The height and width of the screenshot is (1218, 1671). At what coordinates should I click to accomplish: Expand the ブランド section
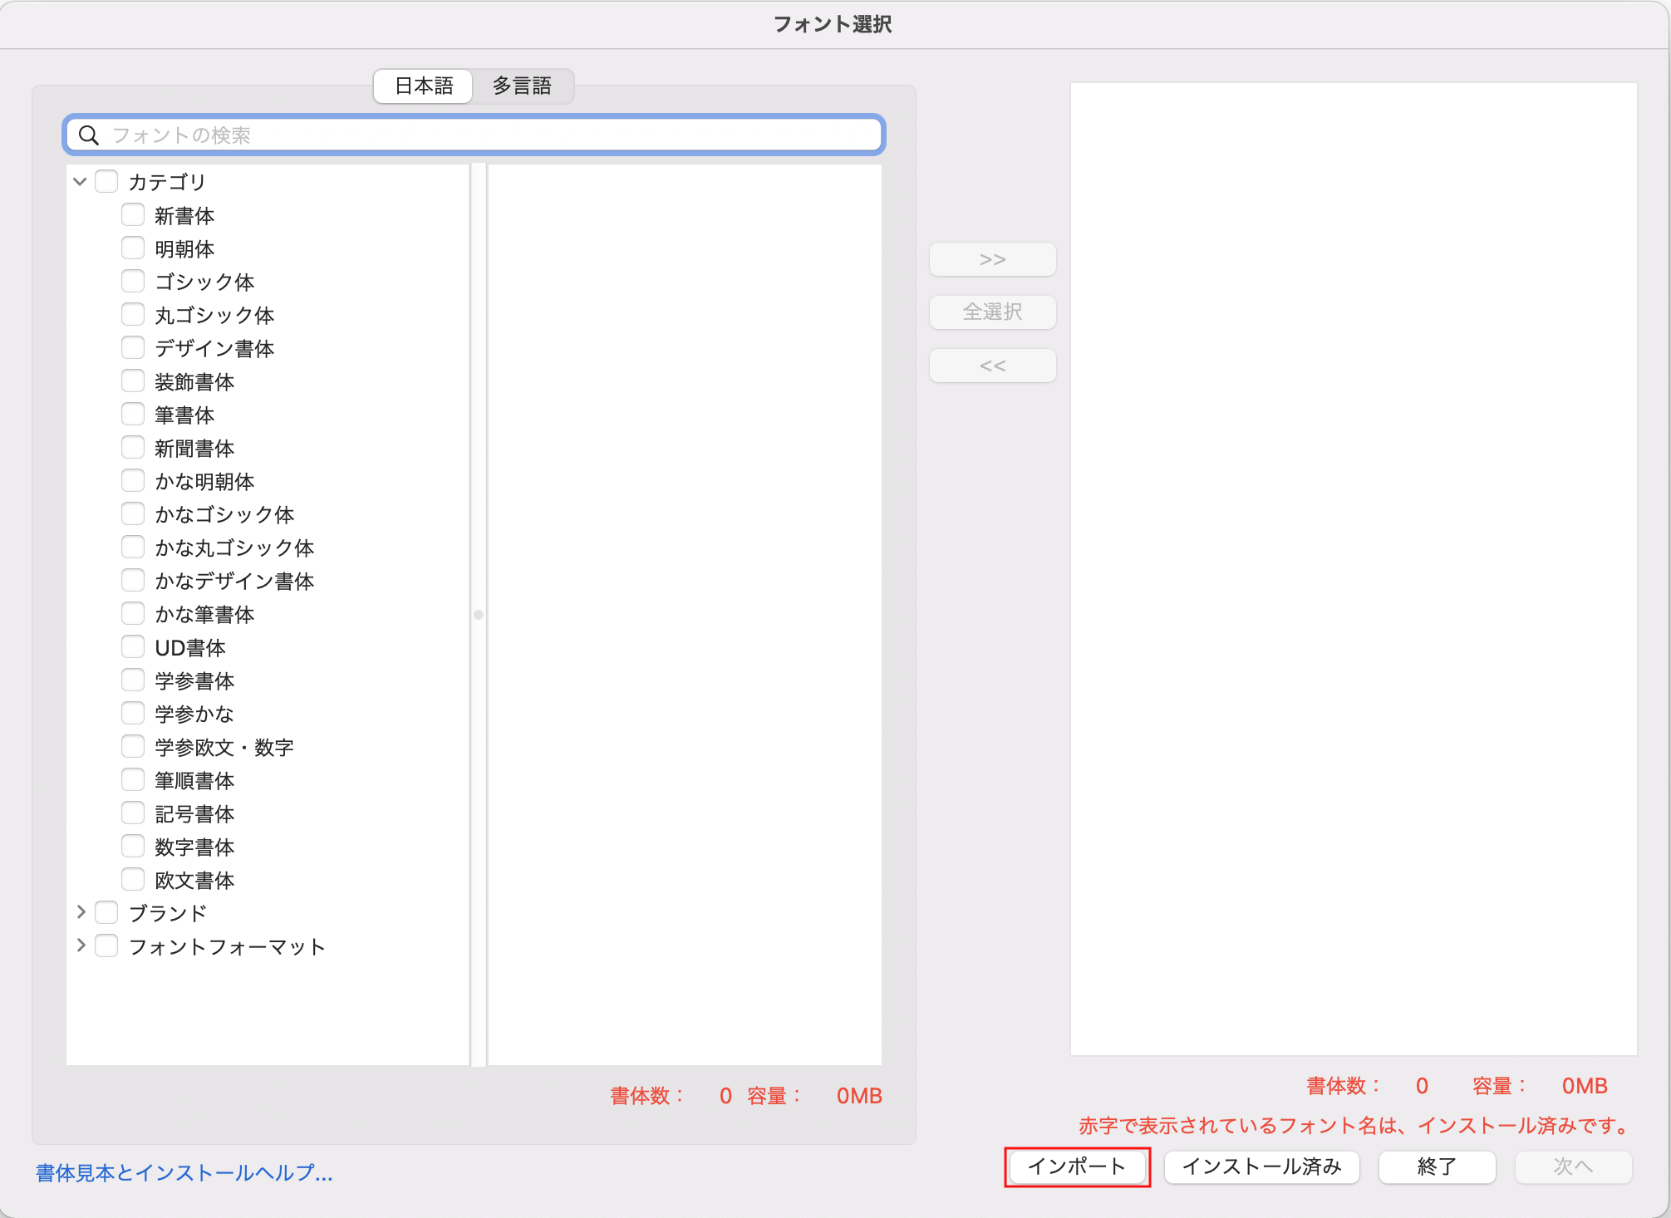(81, 911)
